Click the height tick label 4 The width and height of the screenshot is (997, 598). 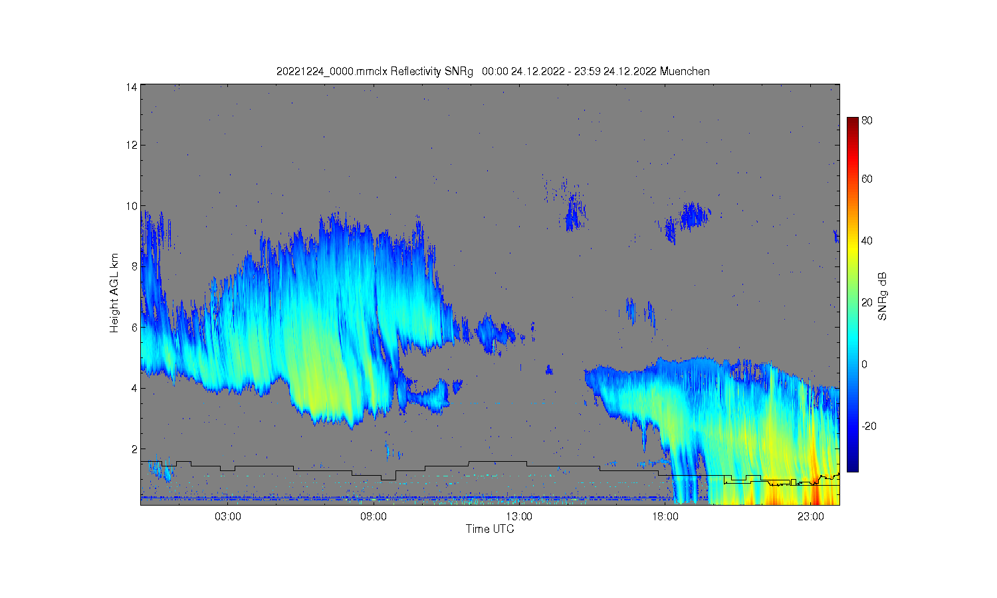click(x=134, y=388)
